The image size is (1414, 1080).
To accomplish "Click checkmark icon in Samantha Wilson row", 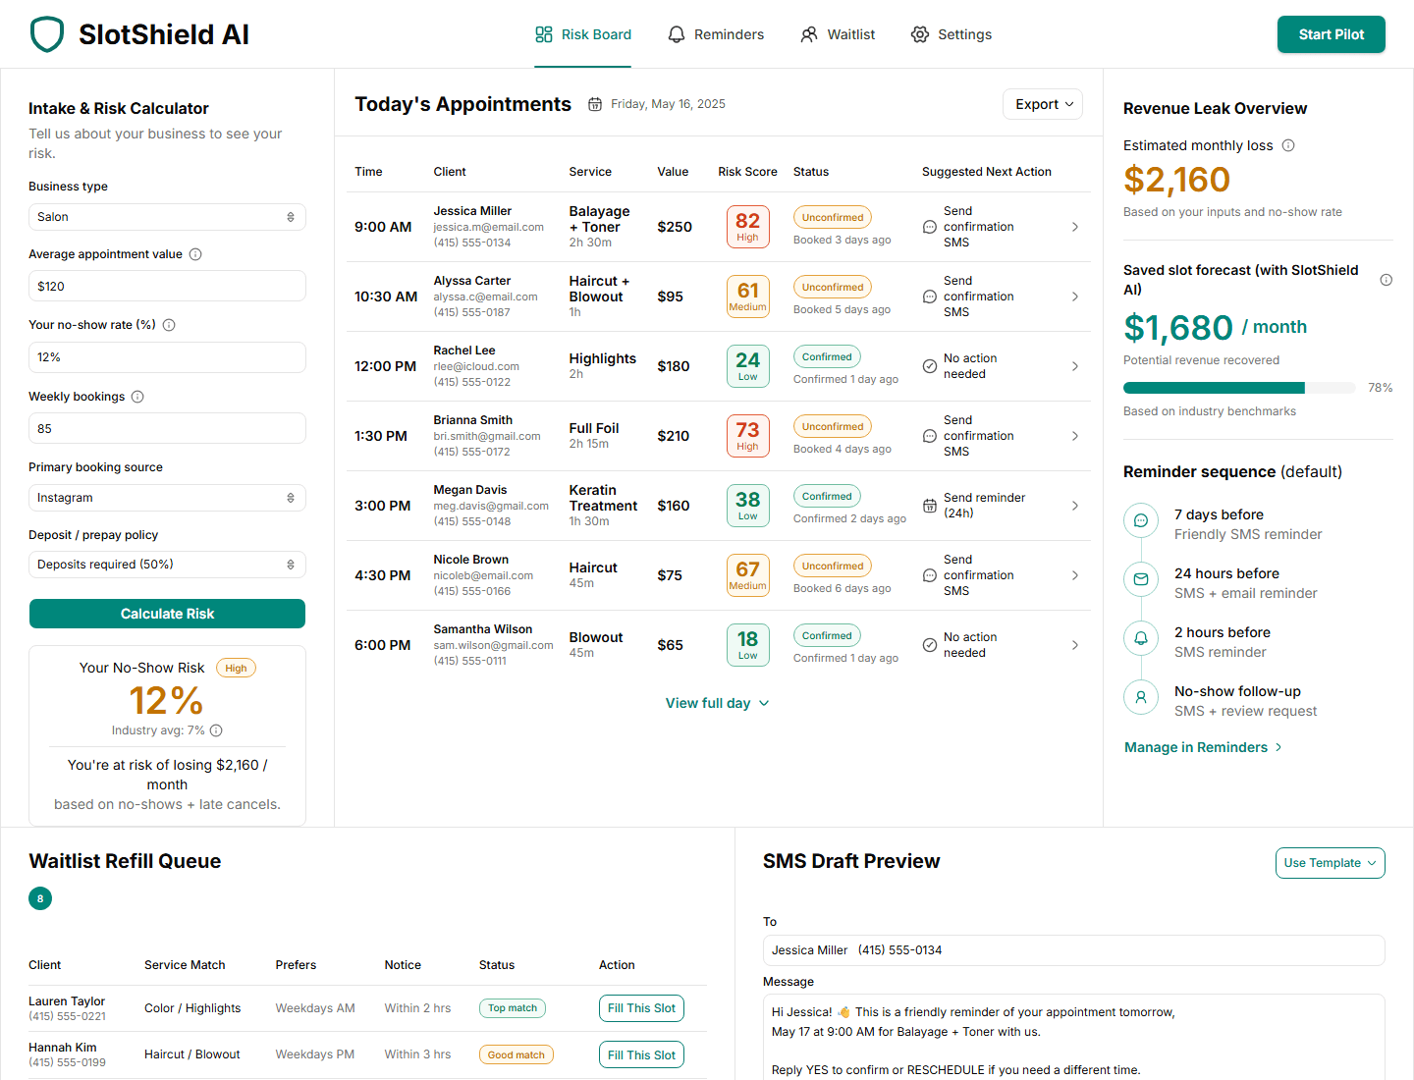I will (x=930, y=645).
